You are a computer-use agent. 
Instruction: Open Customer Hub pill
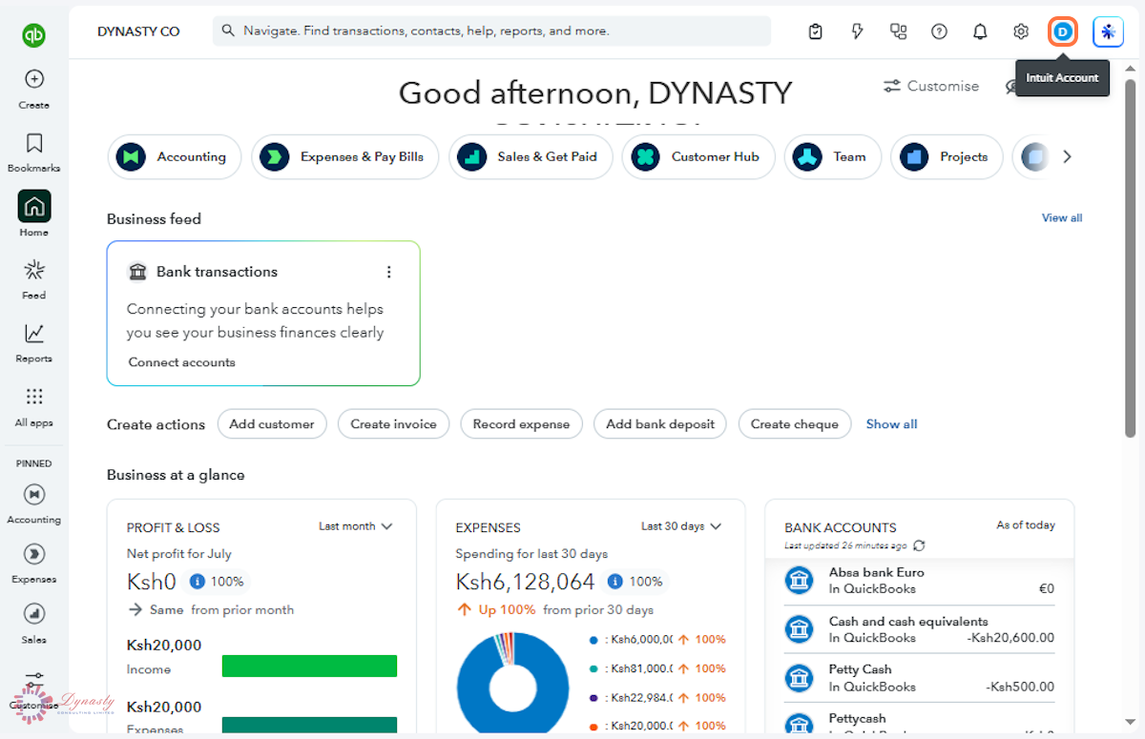[698, 156]
